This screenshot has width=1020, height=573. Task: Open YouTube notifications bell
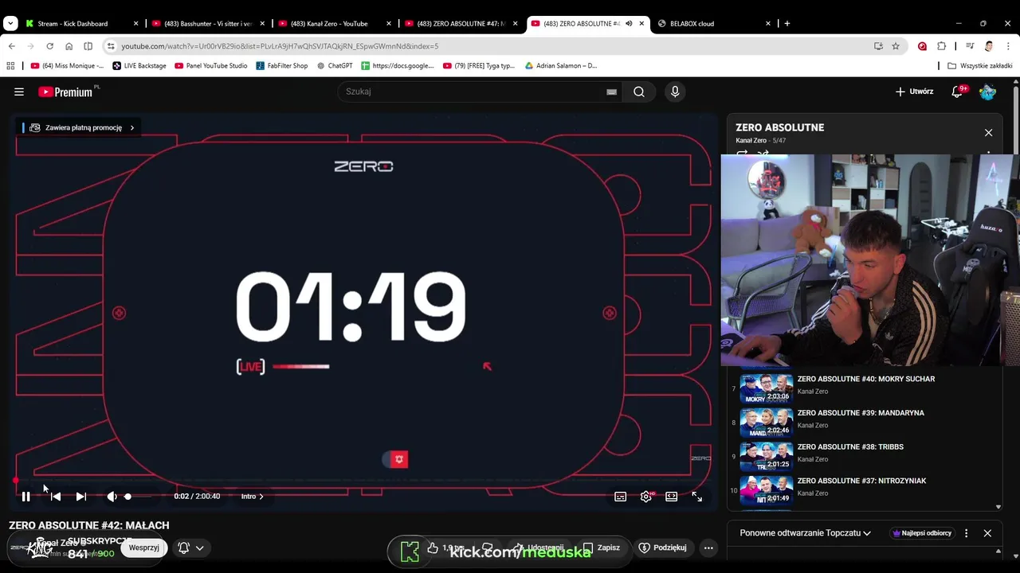pyautogui.click(x=958, y=92)
